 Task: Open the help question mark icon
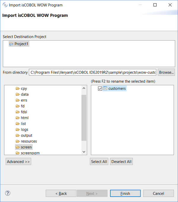point(8,193)
